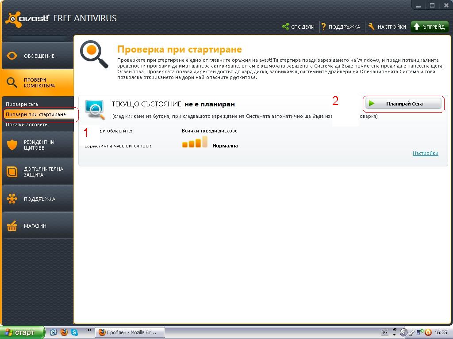Click the wireless network tray icon
This screenshot has width=453, height=339.
click(420, 332)
